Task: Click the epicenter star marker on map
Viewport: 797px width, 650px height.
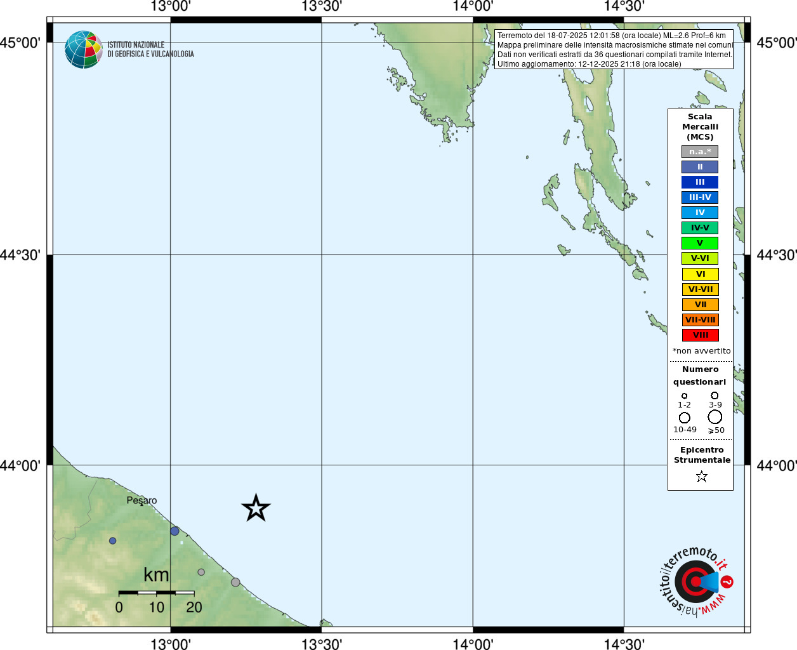Action: coord(256,508)
